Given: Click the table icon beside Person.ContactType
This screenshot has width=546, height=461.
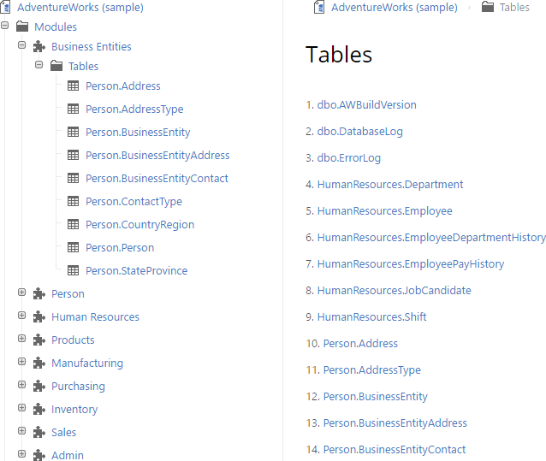Looking at the screenshot, I should click(x=74, y=201).
